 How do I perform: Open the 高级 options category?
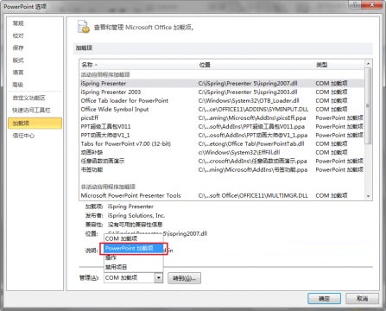pos(18,85)
